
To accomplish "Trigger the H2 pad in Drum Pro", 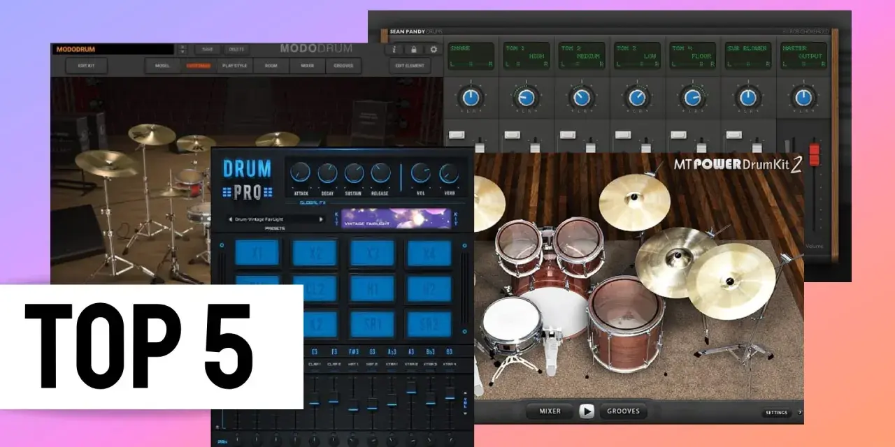I will (x=429, y=288).
